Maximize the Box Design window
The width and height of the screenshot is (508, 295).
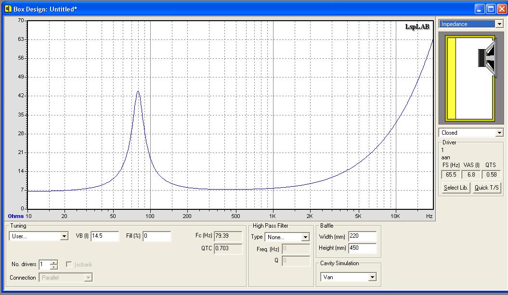[x=491, y=9]
